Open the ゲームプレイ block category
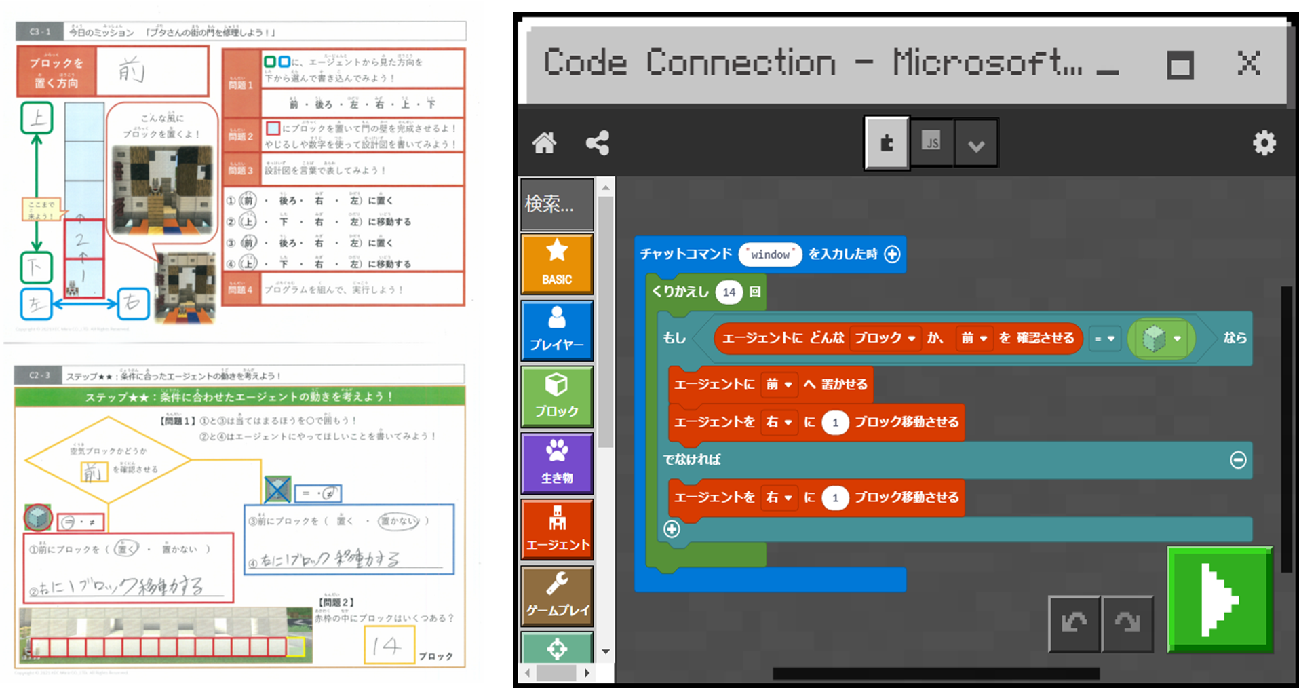 (557, 596)
